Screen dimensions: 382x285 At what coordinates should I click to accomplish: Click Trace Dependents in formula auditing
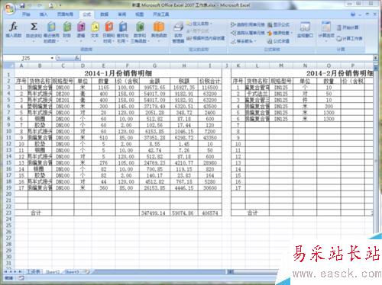pos(248,33)
